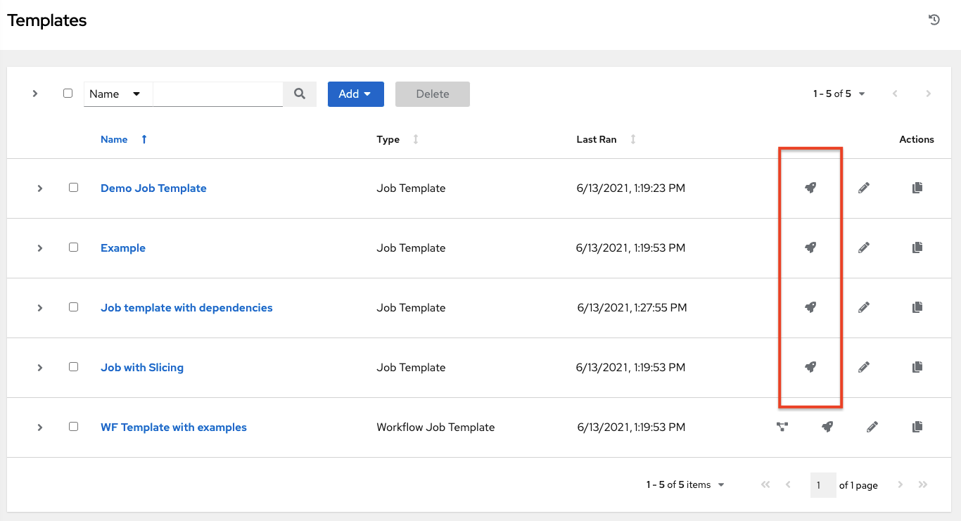Copy the Job template with dependencies
This screenshot has height=521, width=961.
(x=917, y=307)
